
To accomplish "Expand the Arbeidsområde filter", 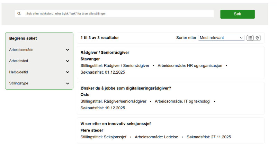I will [x=39, y=50].
